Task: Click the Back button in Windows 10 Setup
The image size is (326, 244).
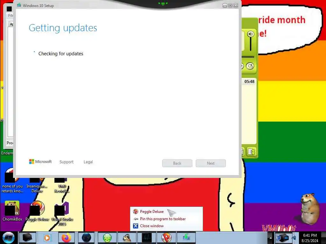Action: (177, 163)
